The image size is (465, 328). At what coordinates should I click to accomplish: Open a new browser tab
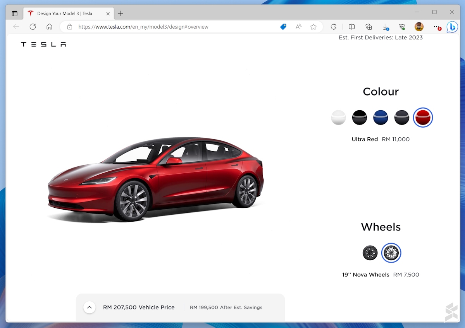point(121,14)
